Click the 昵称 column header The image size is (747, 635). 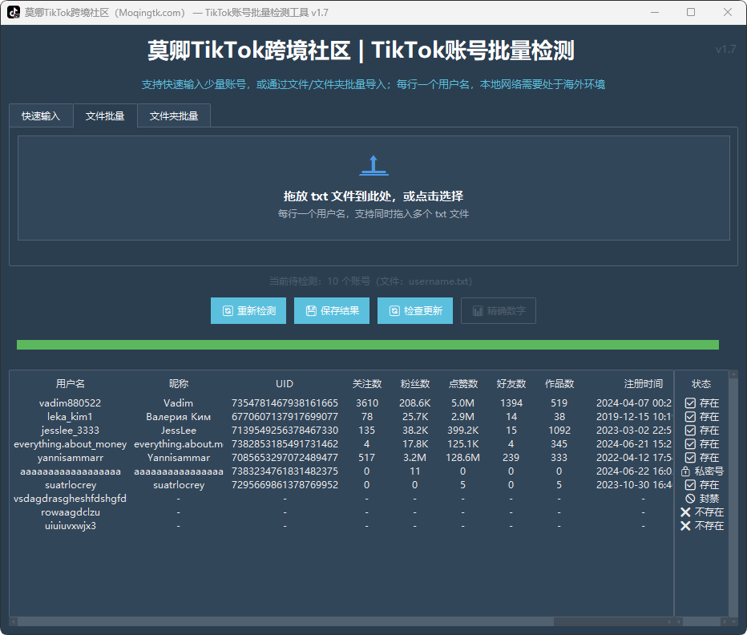coord(179,384)
